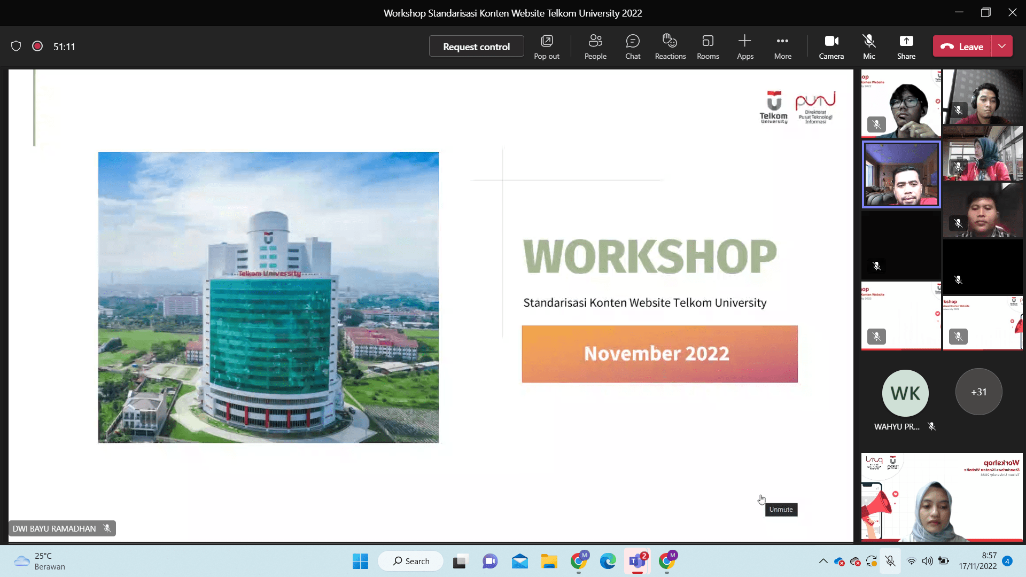Open the volume tray icon
This screenshot has height=577, width=1026.
tap(927, 561)
